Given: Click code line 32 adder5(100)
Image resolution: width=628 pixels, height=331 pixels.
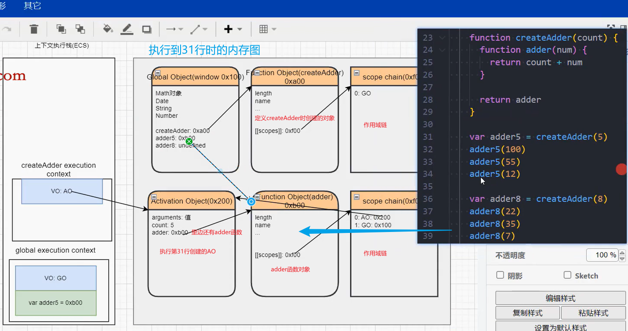Looking at the screenshot, I should coord(497,149).
